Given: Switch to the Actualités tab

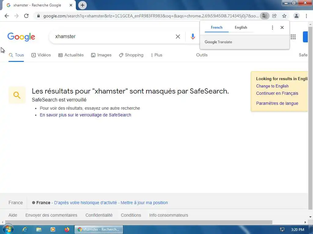Looking at the screenshot, I should [71, 55].
